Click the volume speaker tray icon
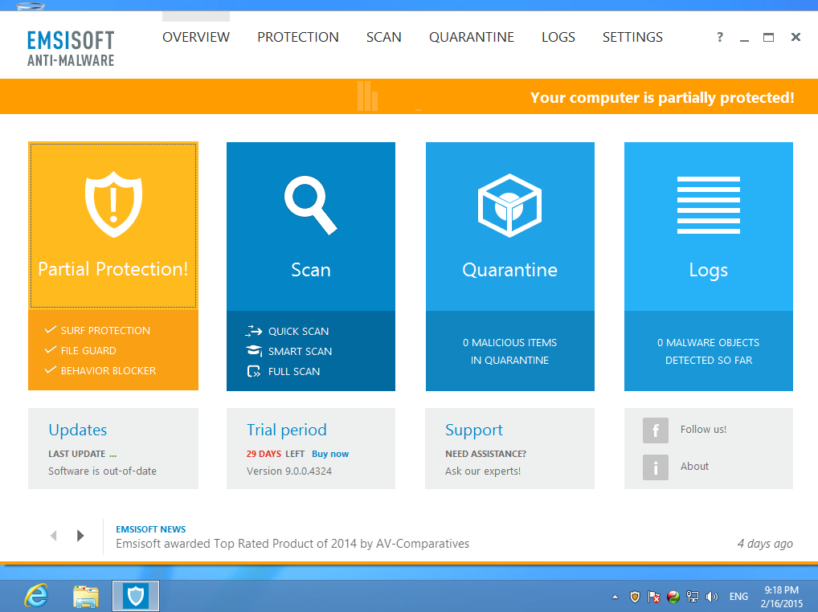The image size is (818, 612). click(712, 597)
